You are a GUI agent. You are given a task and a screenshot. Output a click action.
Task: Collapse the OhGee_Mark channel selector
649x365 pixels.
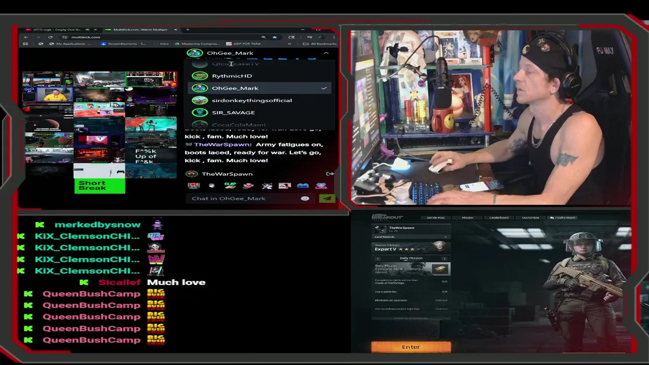[x=326, y=53]
